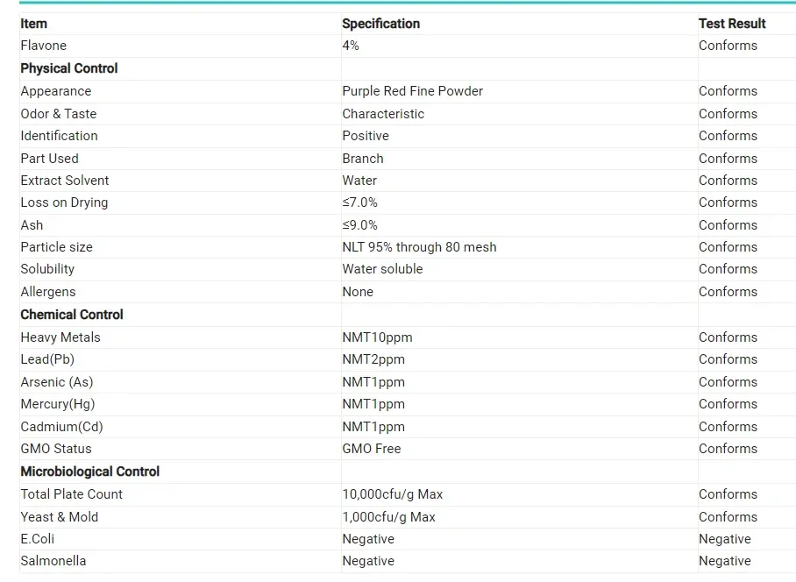
Task: Select the Extract Solvent row label
Action: 65,181
